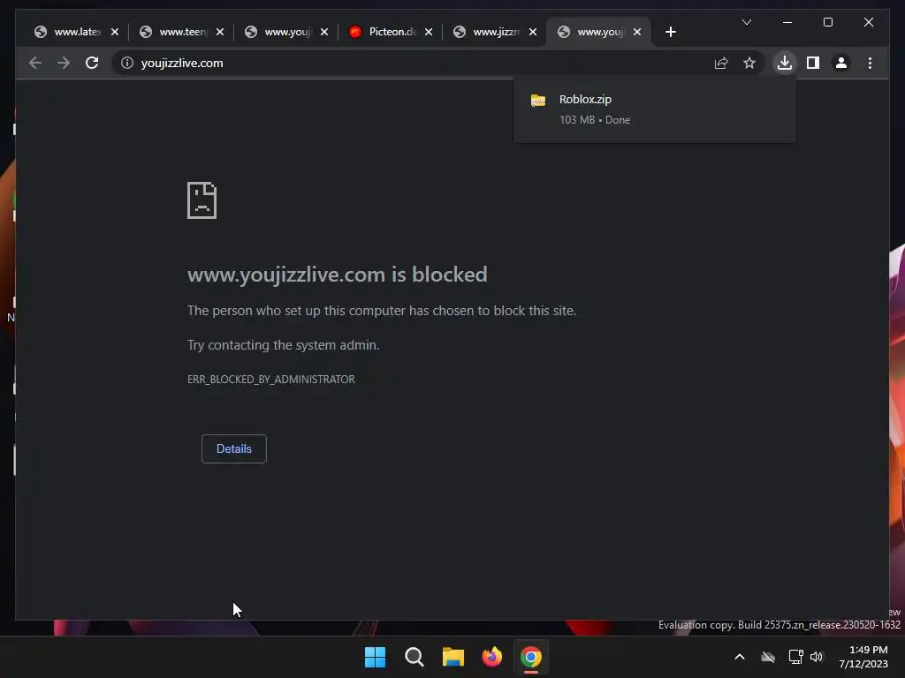This screenshot has width=905, height=678.
Task: Open a new tab with plus button
Action: [x=670, y=32]
